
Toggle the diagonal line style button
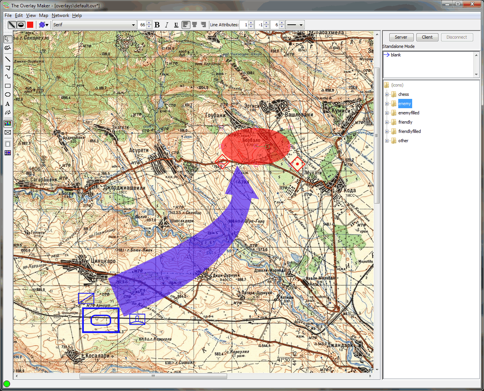click(12, 25)
